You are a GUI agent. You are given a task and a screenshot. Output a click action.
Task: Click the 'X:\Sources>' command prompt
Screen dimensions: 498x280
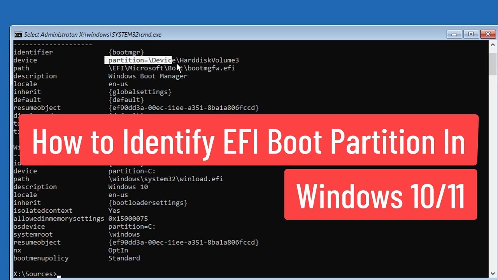coord(35,274)
